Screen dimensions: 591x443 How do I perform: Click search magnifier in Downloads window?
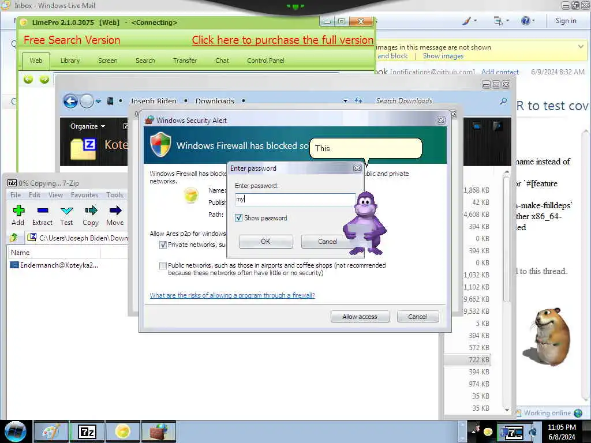tap(503, 101)
